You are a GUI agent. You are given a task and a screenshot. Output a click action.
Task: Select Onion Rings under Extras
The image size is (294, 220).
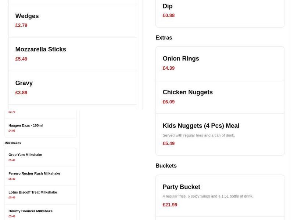coord(181,58)
